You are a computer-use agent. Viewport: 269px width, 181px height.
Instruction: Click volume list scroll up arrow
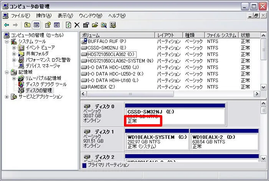pos(264,36)
